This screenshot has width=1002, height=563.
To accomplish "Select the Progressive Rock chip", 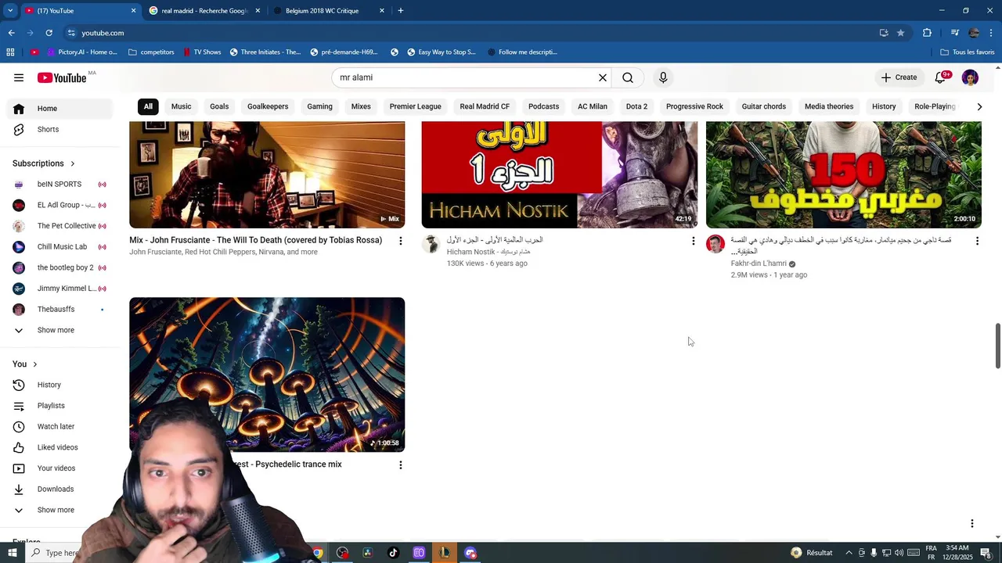I will click(x=694, y=106).
